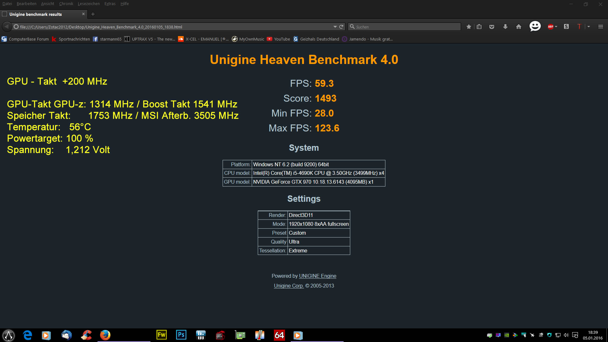The height and width of the screenshot is (342, 608).
Task: Open the Ansicht menu
Action: click(x=47, y=4)
